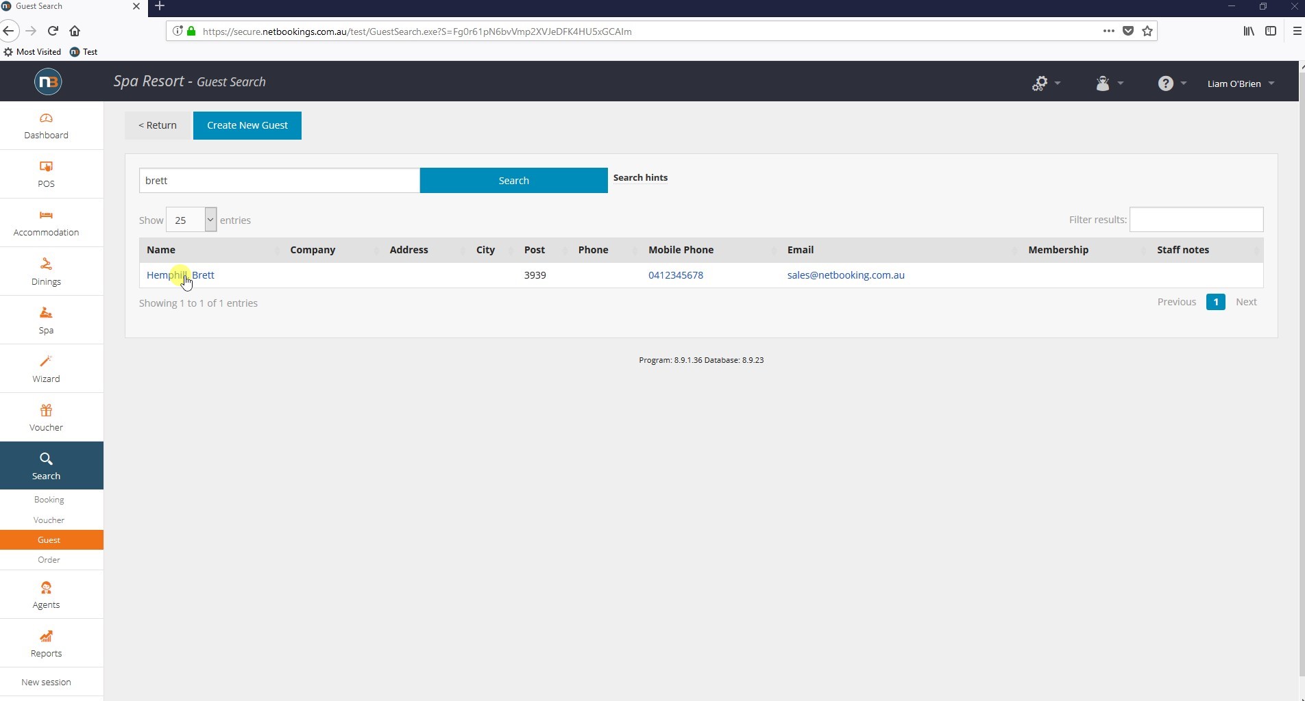Open the Show entries 25 dropdown
Viewport: 1305px width, 701px height.
click(x=191, y=220)
